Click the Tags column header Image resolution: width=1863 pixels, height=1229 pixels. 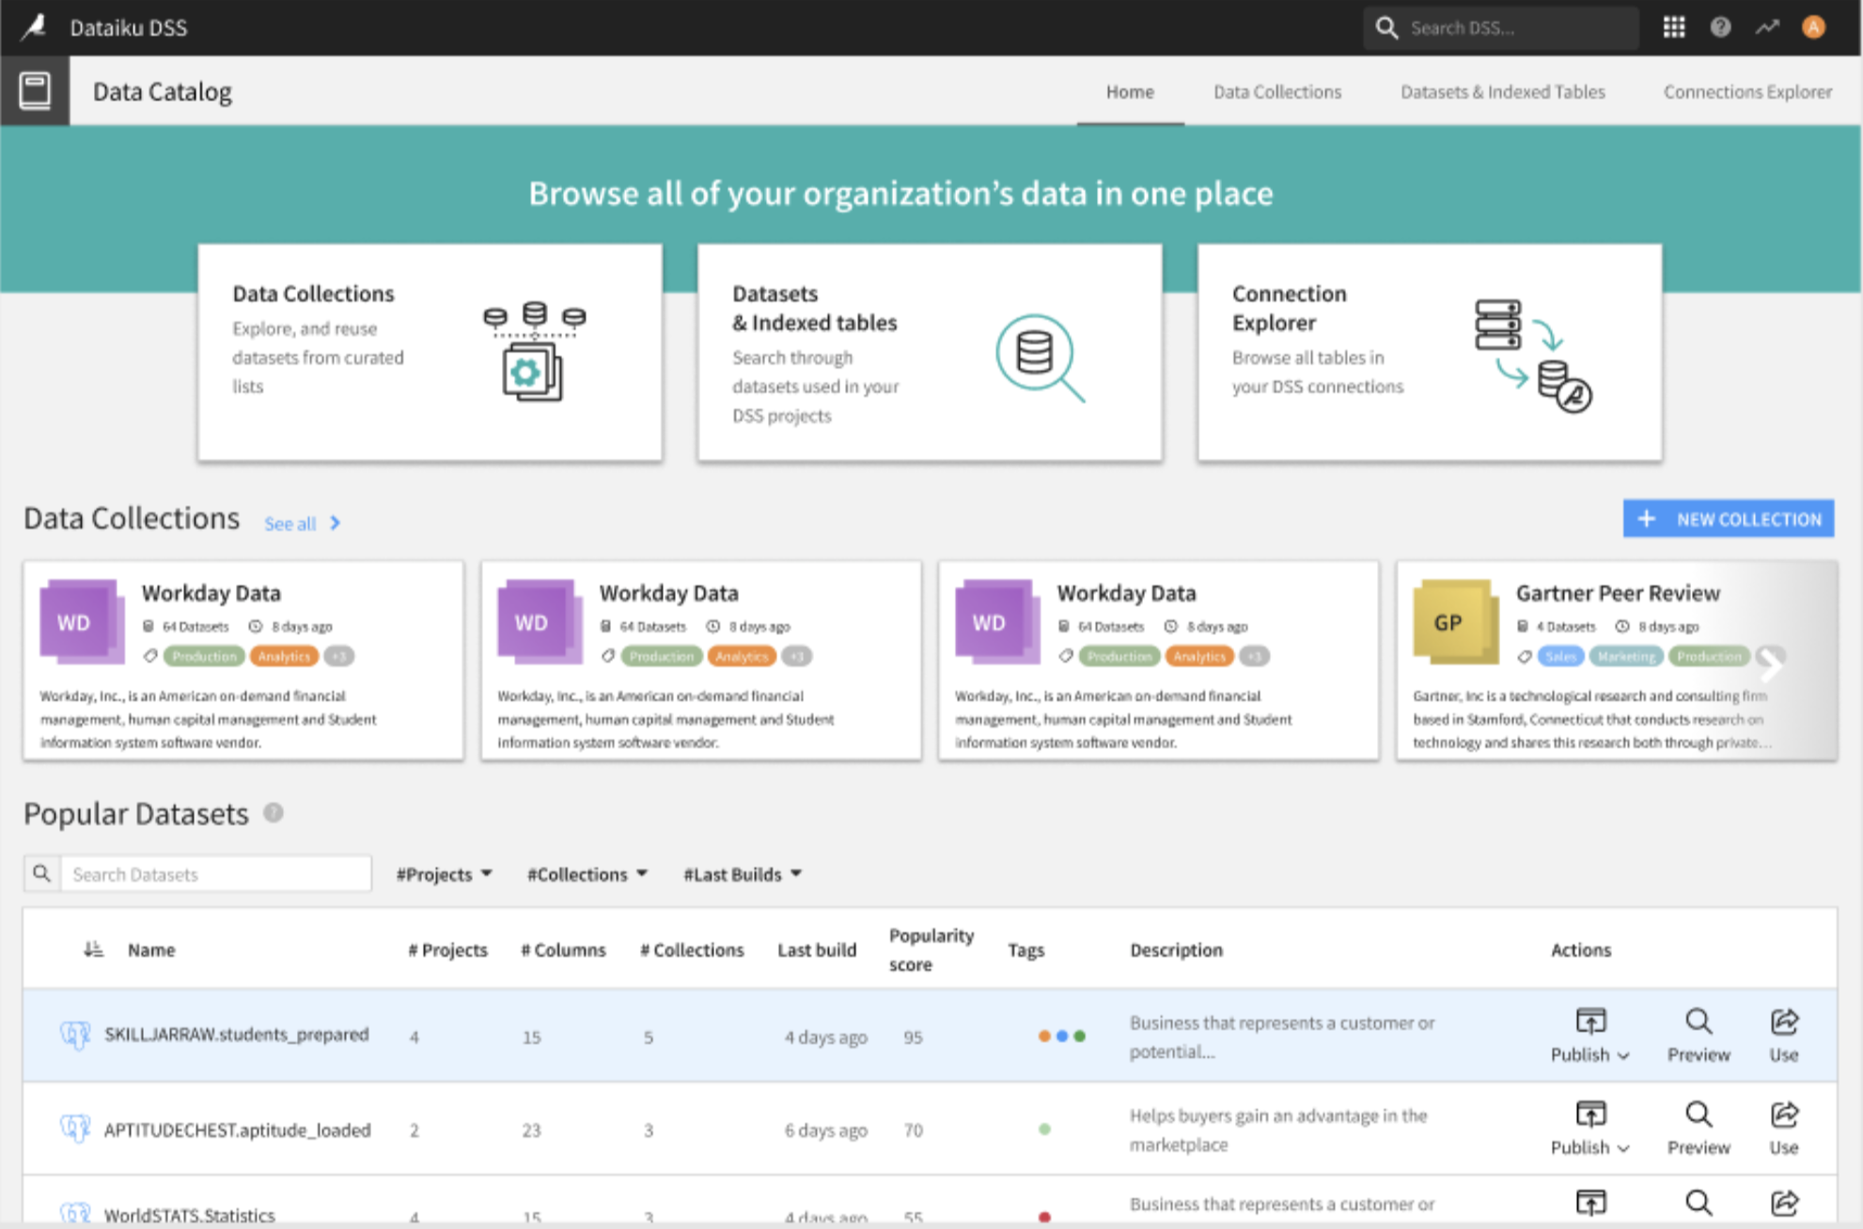click(x=1025, y=949)
